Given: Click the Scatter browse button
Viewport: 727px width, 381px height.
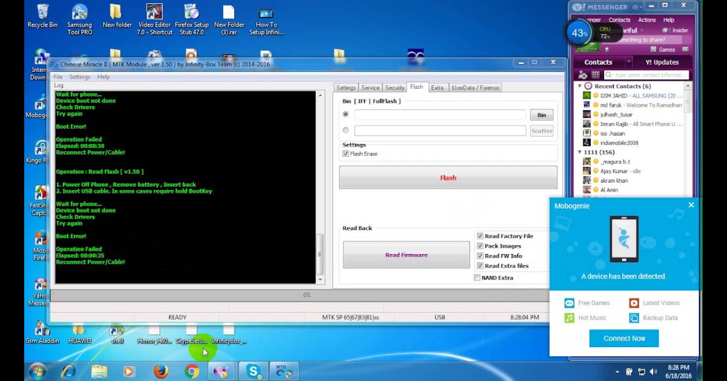Looking at the screenshot, I should point(542,131).
